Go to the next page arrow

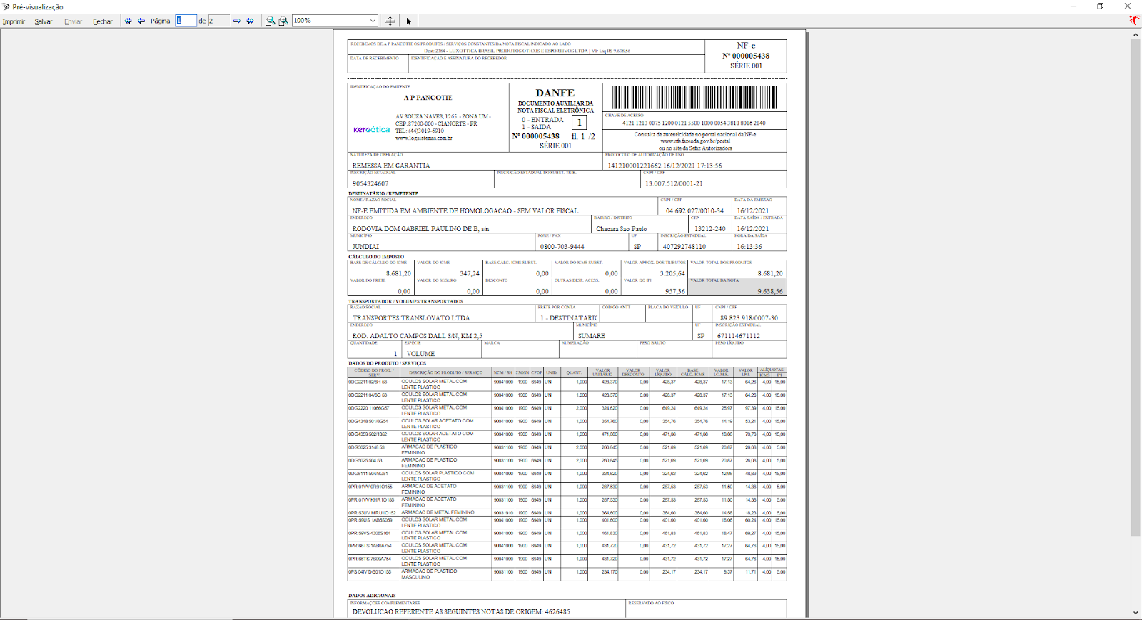point(237,21)
